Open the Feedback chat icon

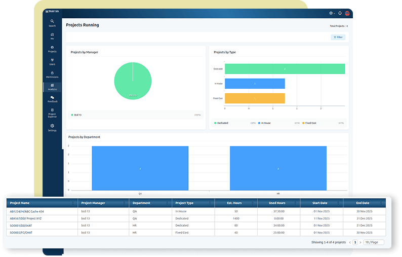point(52,99)
